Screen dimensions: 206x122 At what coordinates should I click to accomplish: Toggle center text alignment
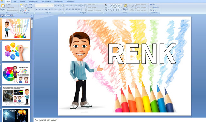pos(70,9)
